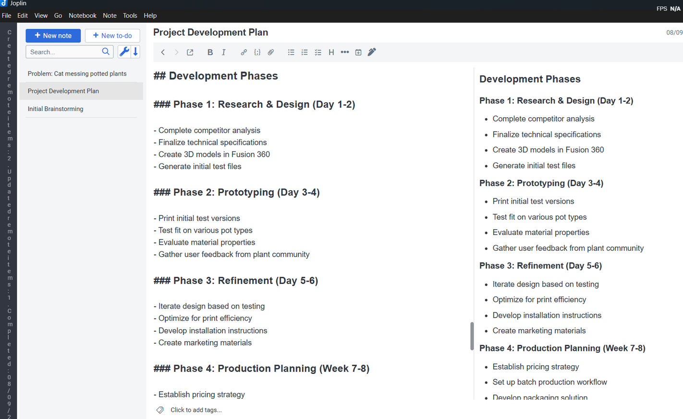Click the Bold formatting icon
This screenshot has height=419, width=683.
pyautogui.click(x=210, y=52)
